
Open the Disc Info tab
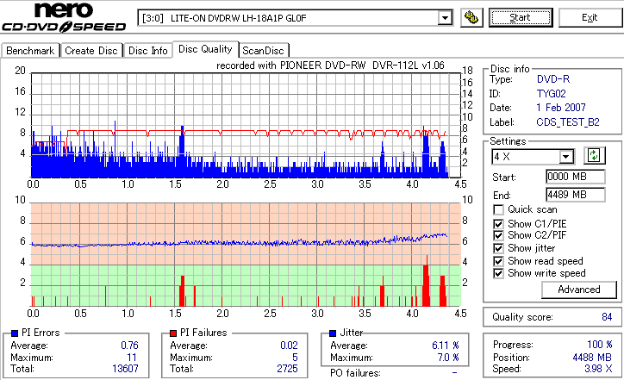(x=147, y=51)
